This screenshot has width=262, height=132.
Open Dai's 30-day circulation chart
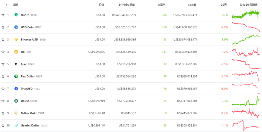pyautogui.click(x=246, y=52)
